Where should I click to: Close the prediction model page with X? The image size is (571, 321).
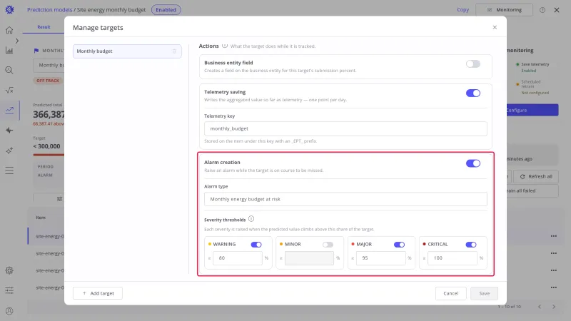click(557, 10)
